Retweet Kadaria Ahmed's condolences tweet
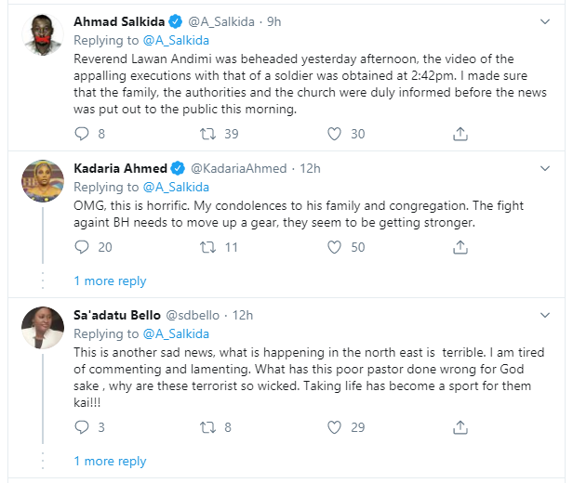 point(209,247)
